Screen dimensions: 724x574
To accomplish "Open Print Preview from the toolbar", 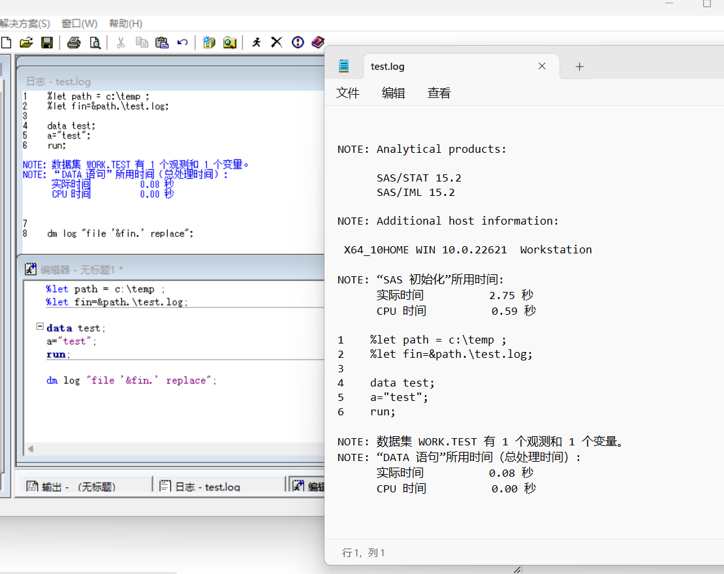I will tap(95, 42).
